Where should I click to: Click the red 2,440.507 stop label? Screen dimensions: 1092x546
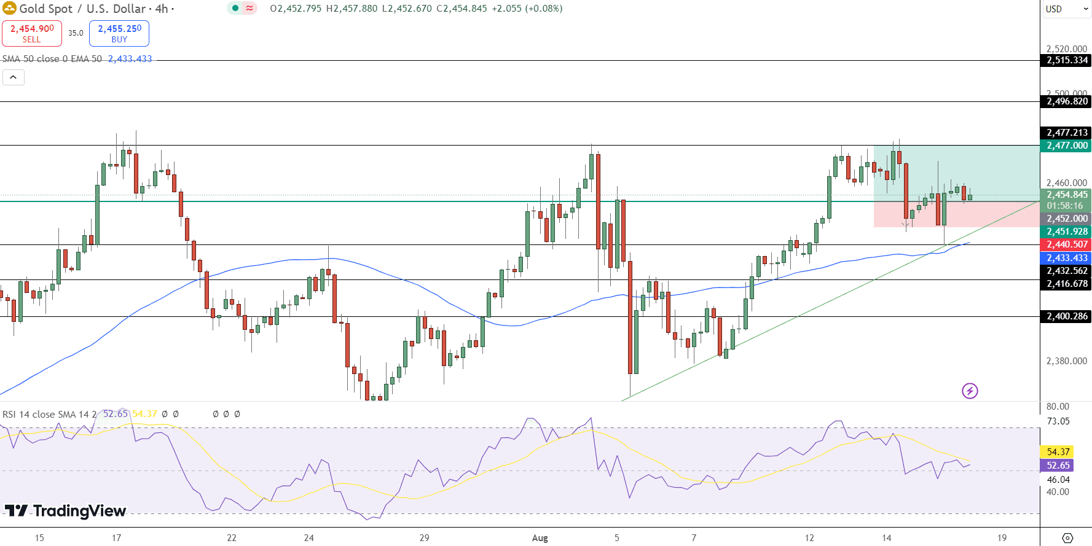pyautogui.click(x=1067, y=244)
